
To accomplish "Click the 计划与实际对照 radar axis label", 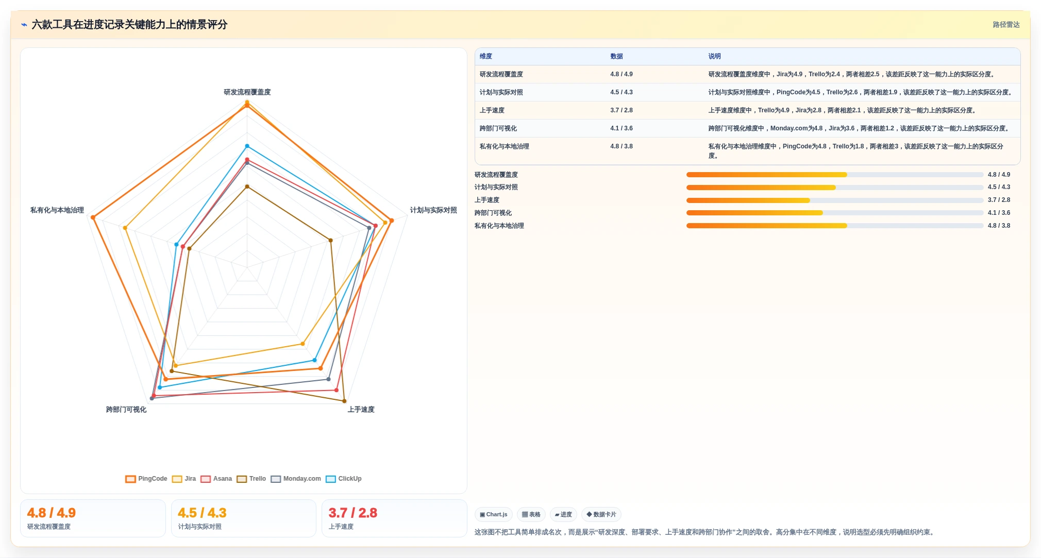I will pos(433,210).
